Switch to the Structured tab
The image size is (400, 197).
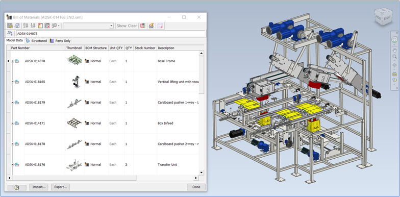tap(37, 41)
